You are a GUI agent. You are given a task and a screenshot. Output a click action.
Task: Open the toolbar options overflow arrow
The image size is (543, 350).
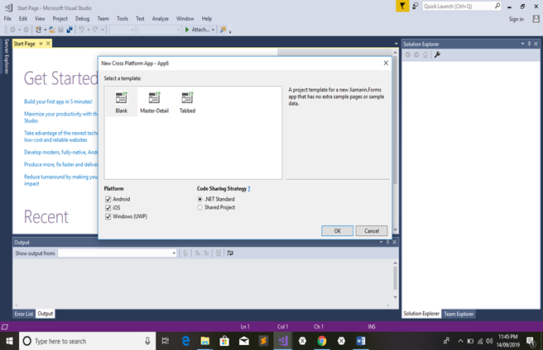[x=230, y=32]
